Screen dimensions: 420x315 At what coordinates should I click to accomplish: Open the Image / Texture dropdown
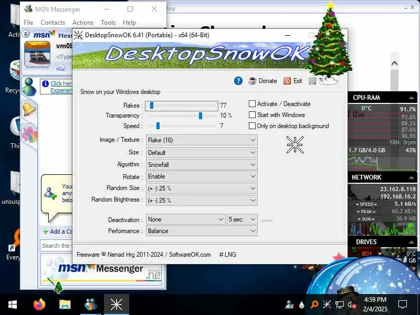(202, 140)
